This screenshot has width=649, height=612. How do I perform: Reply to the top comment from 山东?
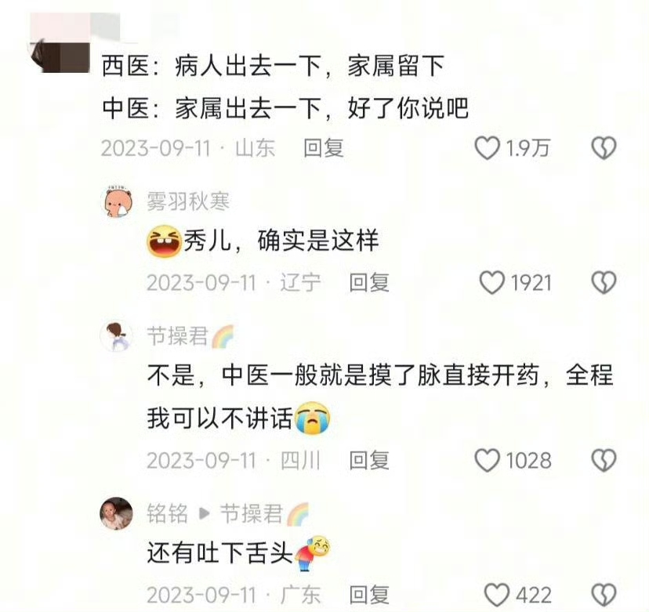324,148
